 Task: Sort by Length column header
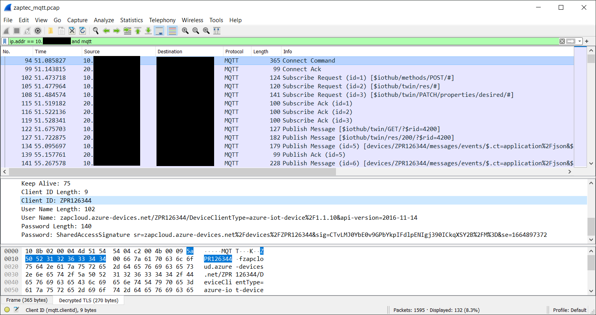point(266,51)
